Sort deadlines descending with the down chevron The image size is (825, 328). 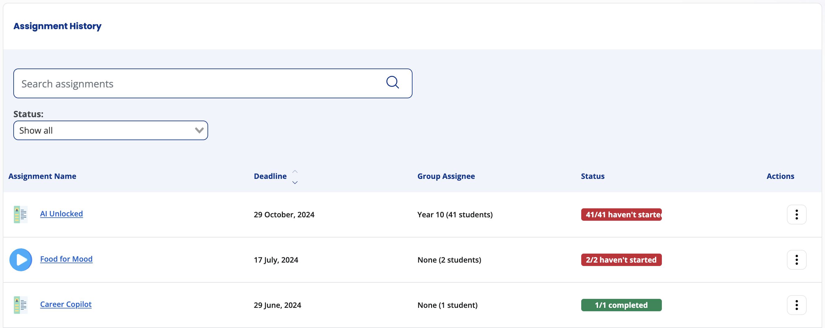295,182
